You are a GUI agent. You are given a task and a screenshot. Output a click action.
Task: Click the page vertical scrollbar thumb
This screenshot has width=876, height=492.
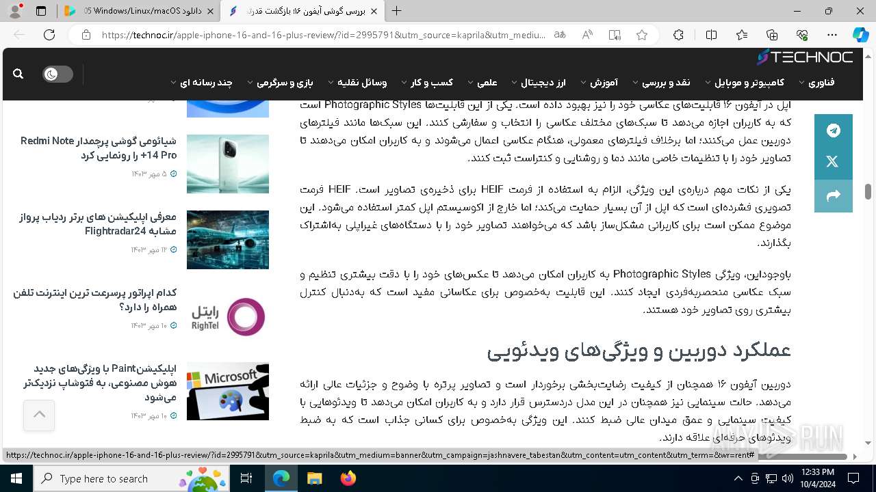[868, 191]
